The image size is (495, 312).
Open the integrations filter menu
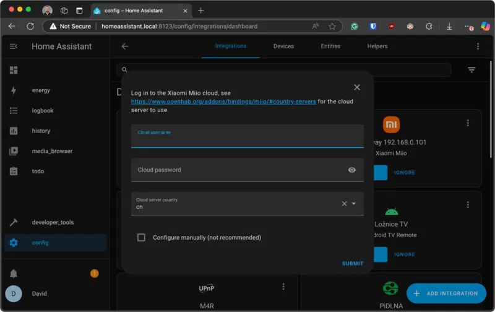[471, 70]
